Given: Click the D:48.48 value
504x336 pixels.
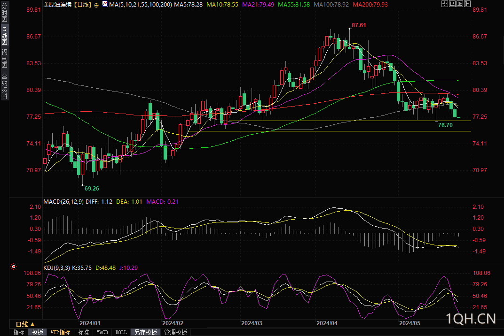Looking at the screenshot, I should click(105, 267).
